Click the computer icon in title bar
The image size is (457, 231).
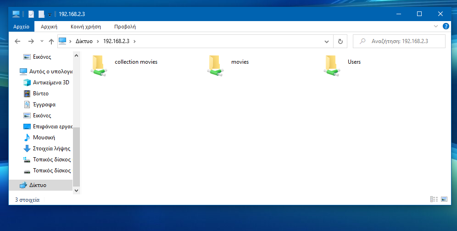coord(16,14)
